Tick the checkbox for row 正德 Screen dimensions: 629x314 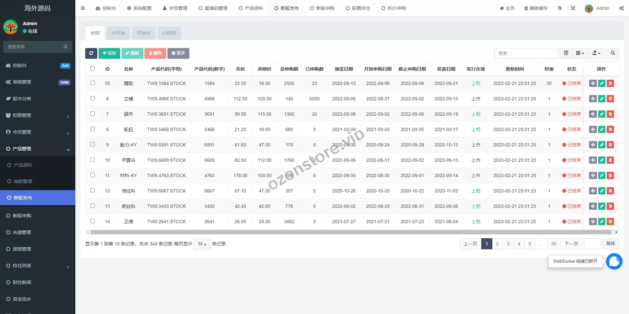(x=92, y=221)
